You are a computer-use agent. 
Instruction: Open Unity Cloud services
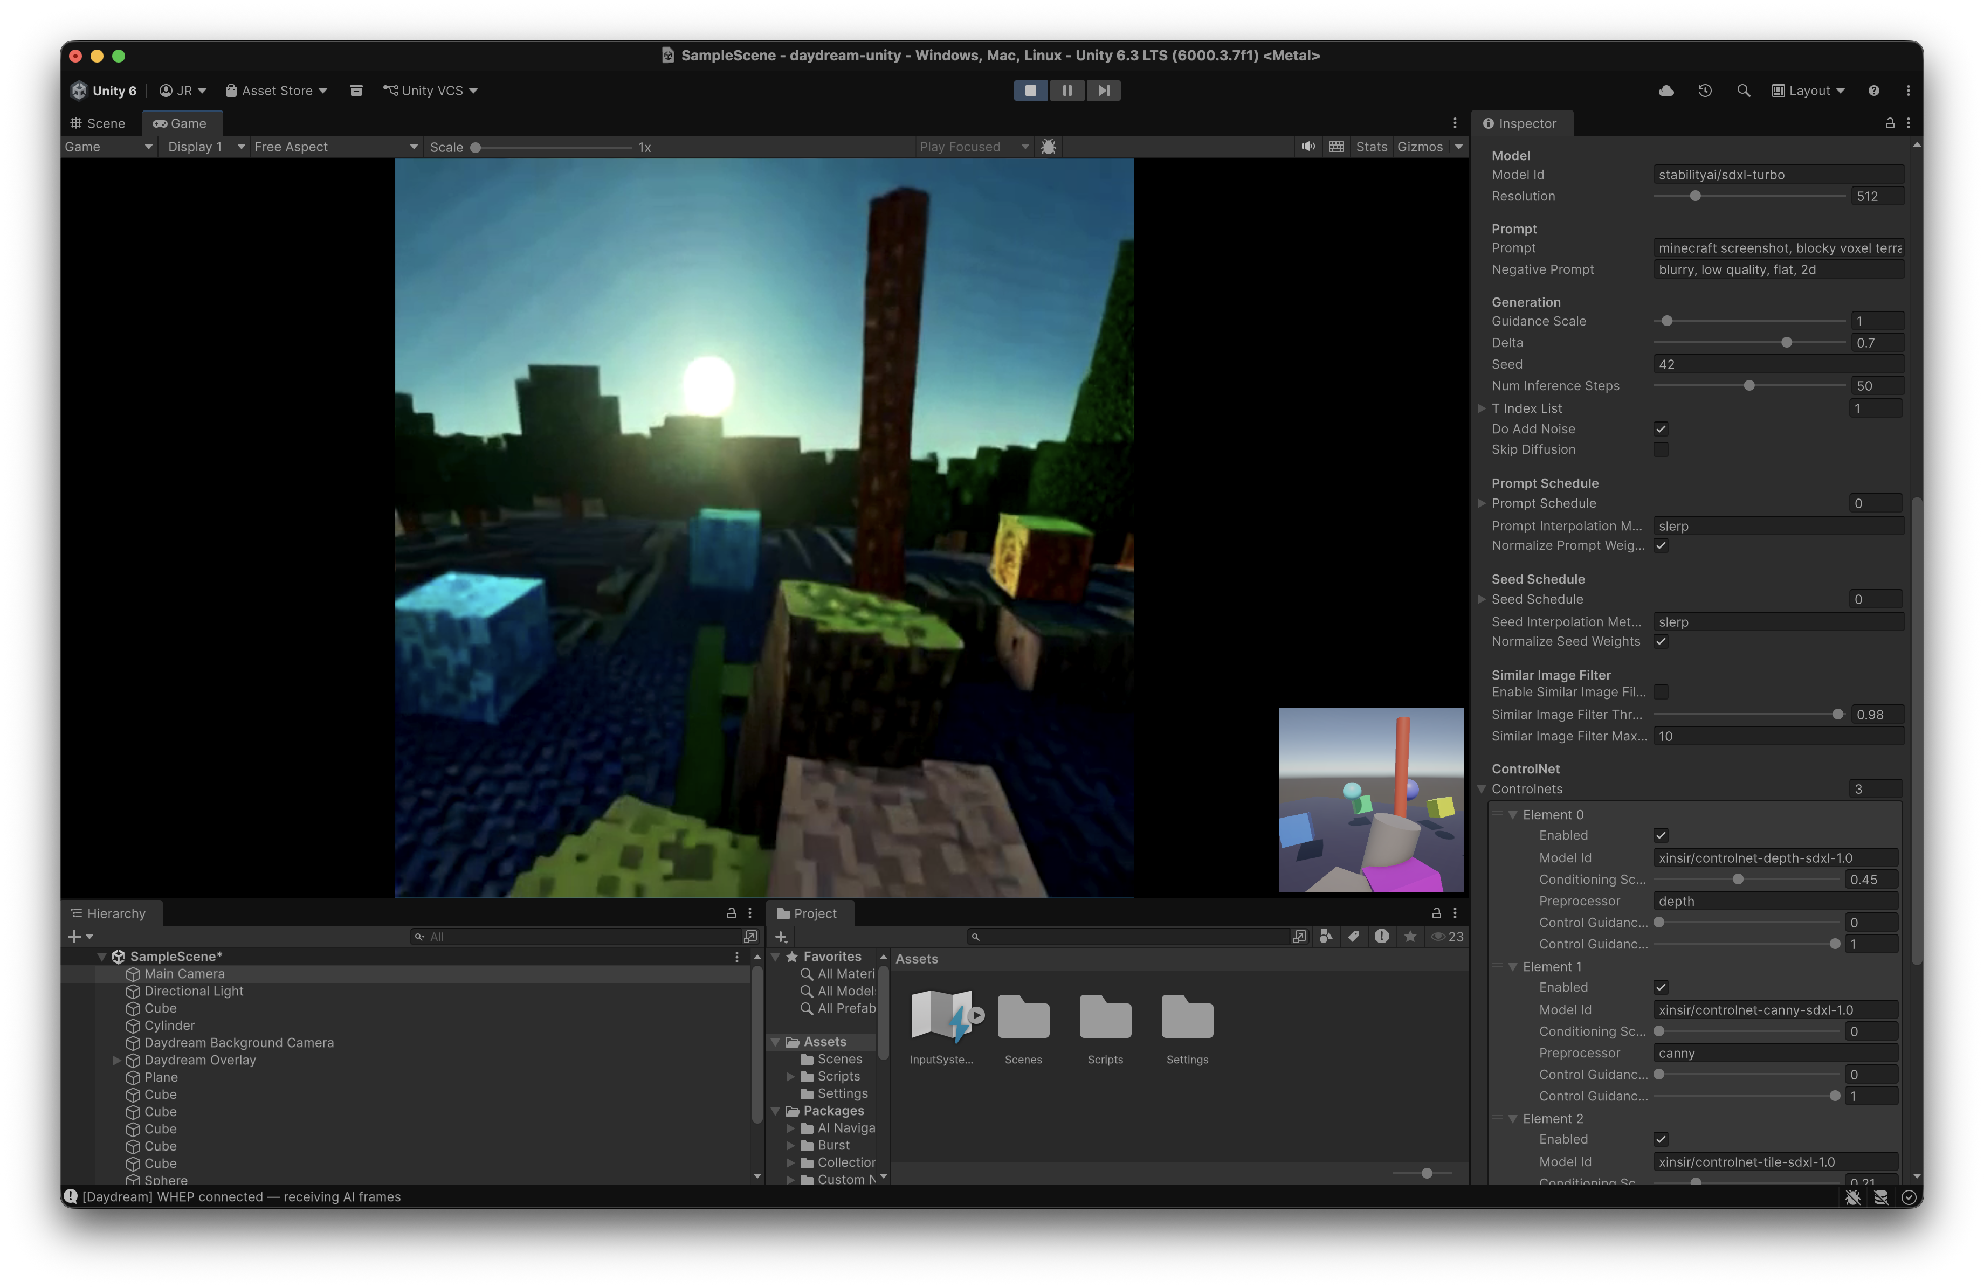tap(1667, 90)
